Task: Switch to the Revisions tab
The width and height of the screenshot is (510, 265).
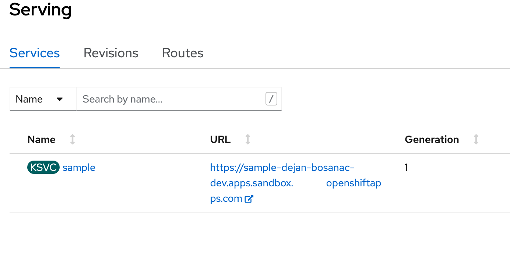Action: click(x=111, y=53)
